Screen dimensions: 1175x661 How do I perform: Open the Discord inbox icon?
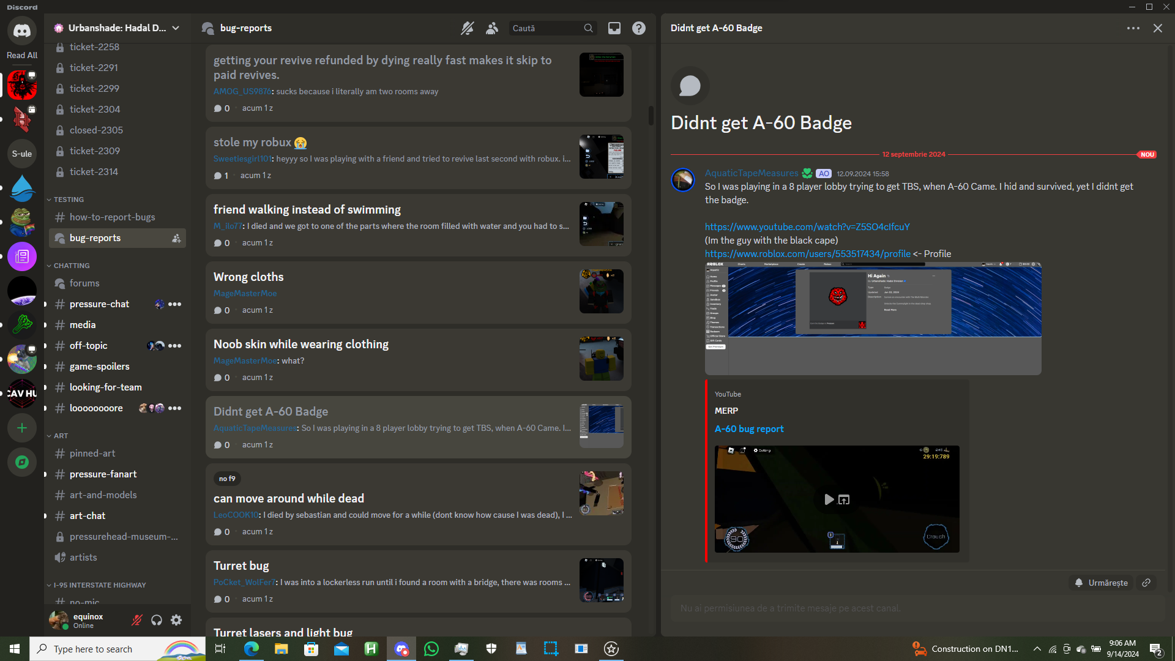pos(614,28)
